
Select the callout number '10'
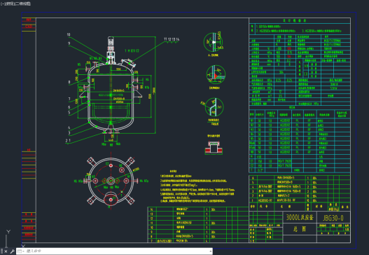[69, 34]
